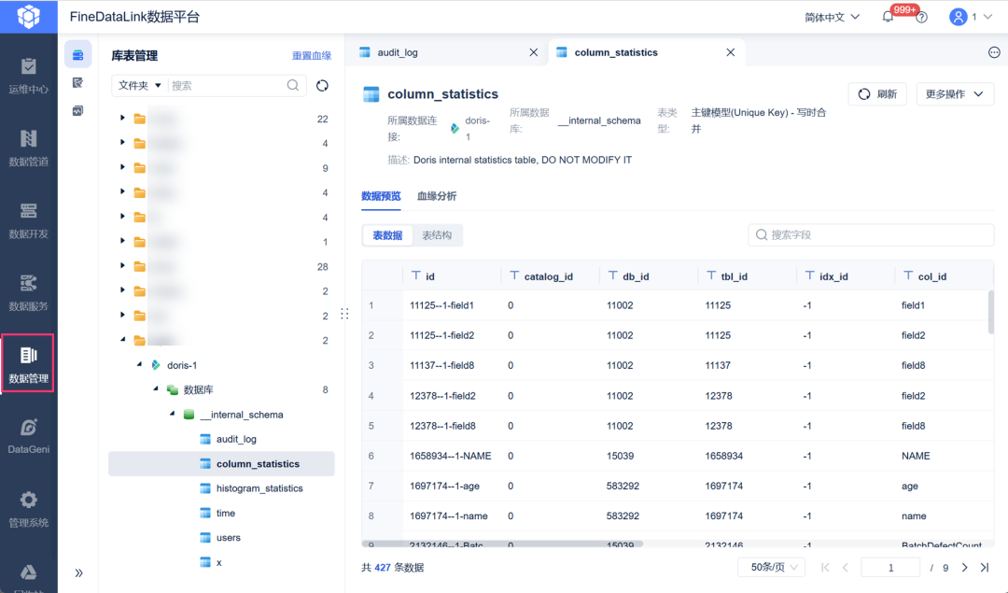
Task: Switch to the audit_log tab
Action: 447,52
